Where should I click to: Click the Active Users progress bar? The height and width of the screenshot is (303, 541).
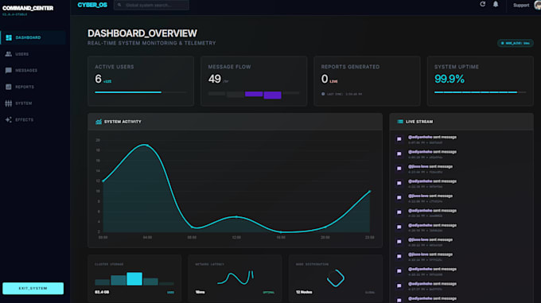(x=141, y=92)
